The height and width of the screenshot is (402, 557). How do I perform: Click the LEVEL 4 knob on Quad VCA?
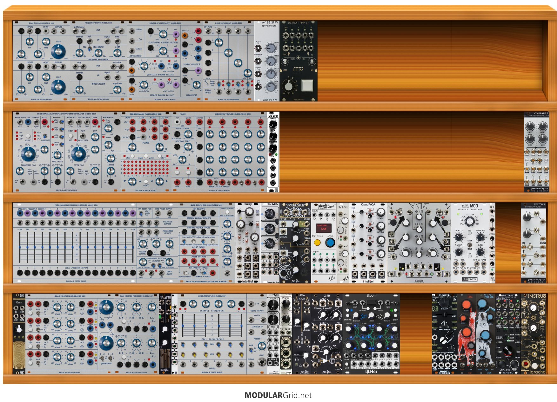click(x=380, y=254)
